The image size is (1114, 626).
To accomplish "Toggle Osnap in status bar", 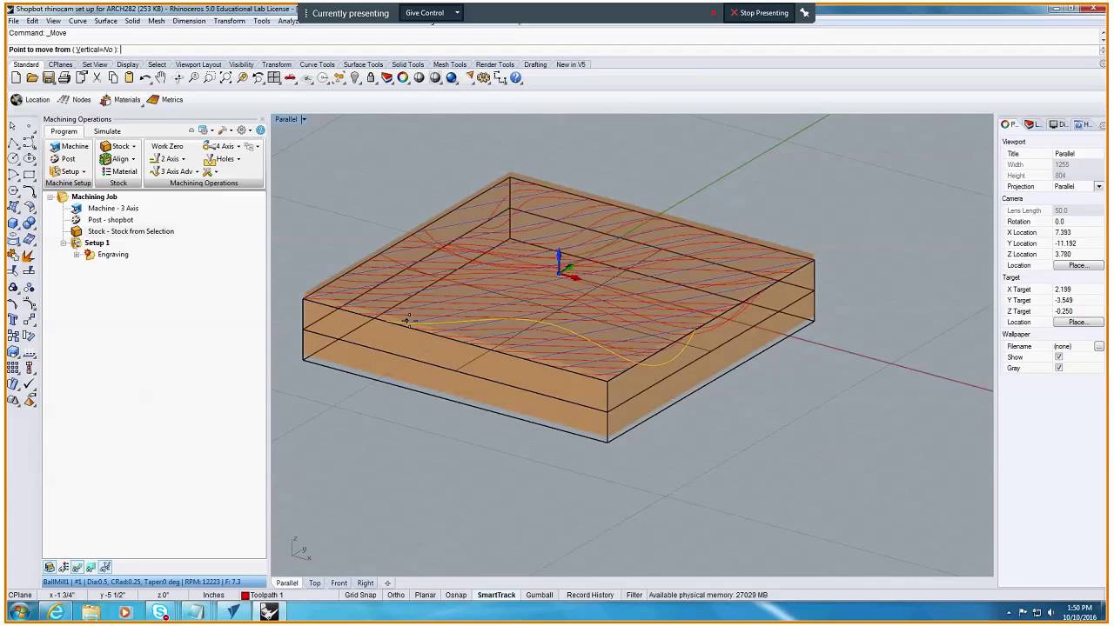I will (x=455, y=595).
